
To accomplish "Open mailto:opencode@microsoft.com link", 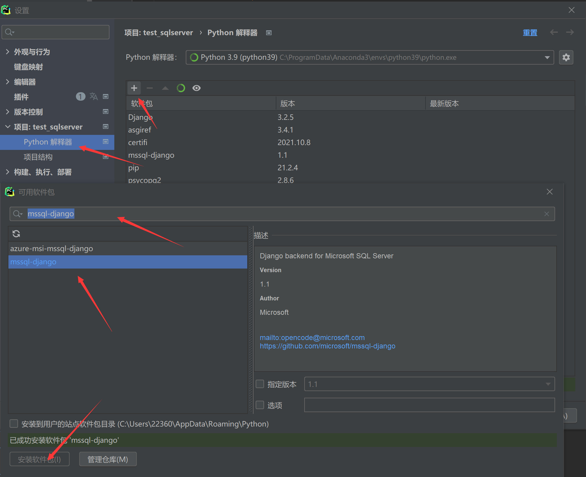I will pyautogui.click(x=312, y=337).
